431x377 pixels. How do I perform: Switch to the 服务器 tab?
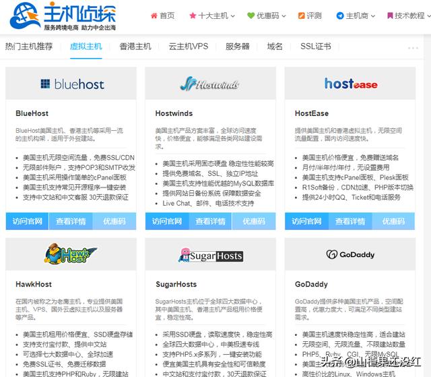tap(238, 47)
